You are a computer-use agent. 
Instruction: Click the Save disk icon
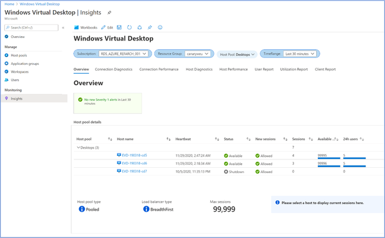pos(119,27)
